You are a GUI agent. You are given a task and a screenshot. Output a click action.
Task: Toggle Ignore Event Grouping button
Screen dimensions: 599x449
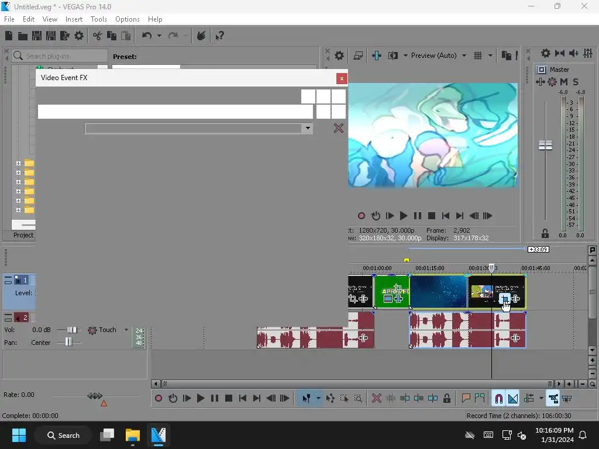[x=567, y=399]
